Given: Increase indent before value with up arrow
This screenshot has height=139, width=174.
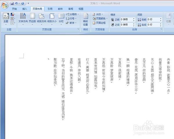Looking at the screenshot, I should coord(134,19).
